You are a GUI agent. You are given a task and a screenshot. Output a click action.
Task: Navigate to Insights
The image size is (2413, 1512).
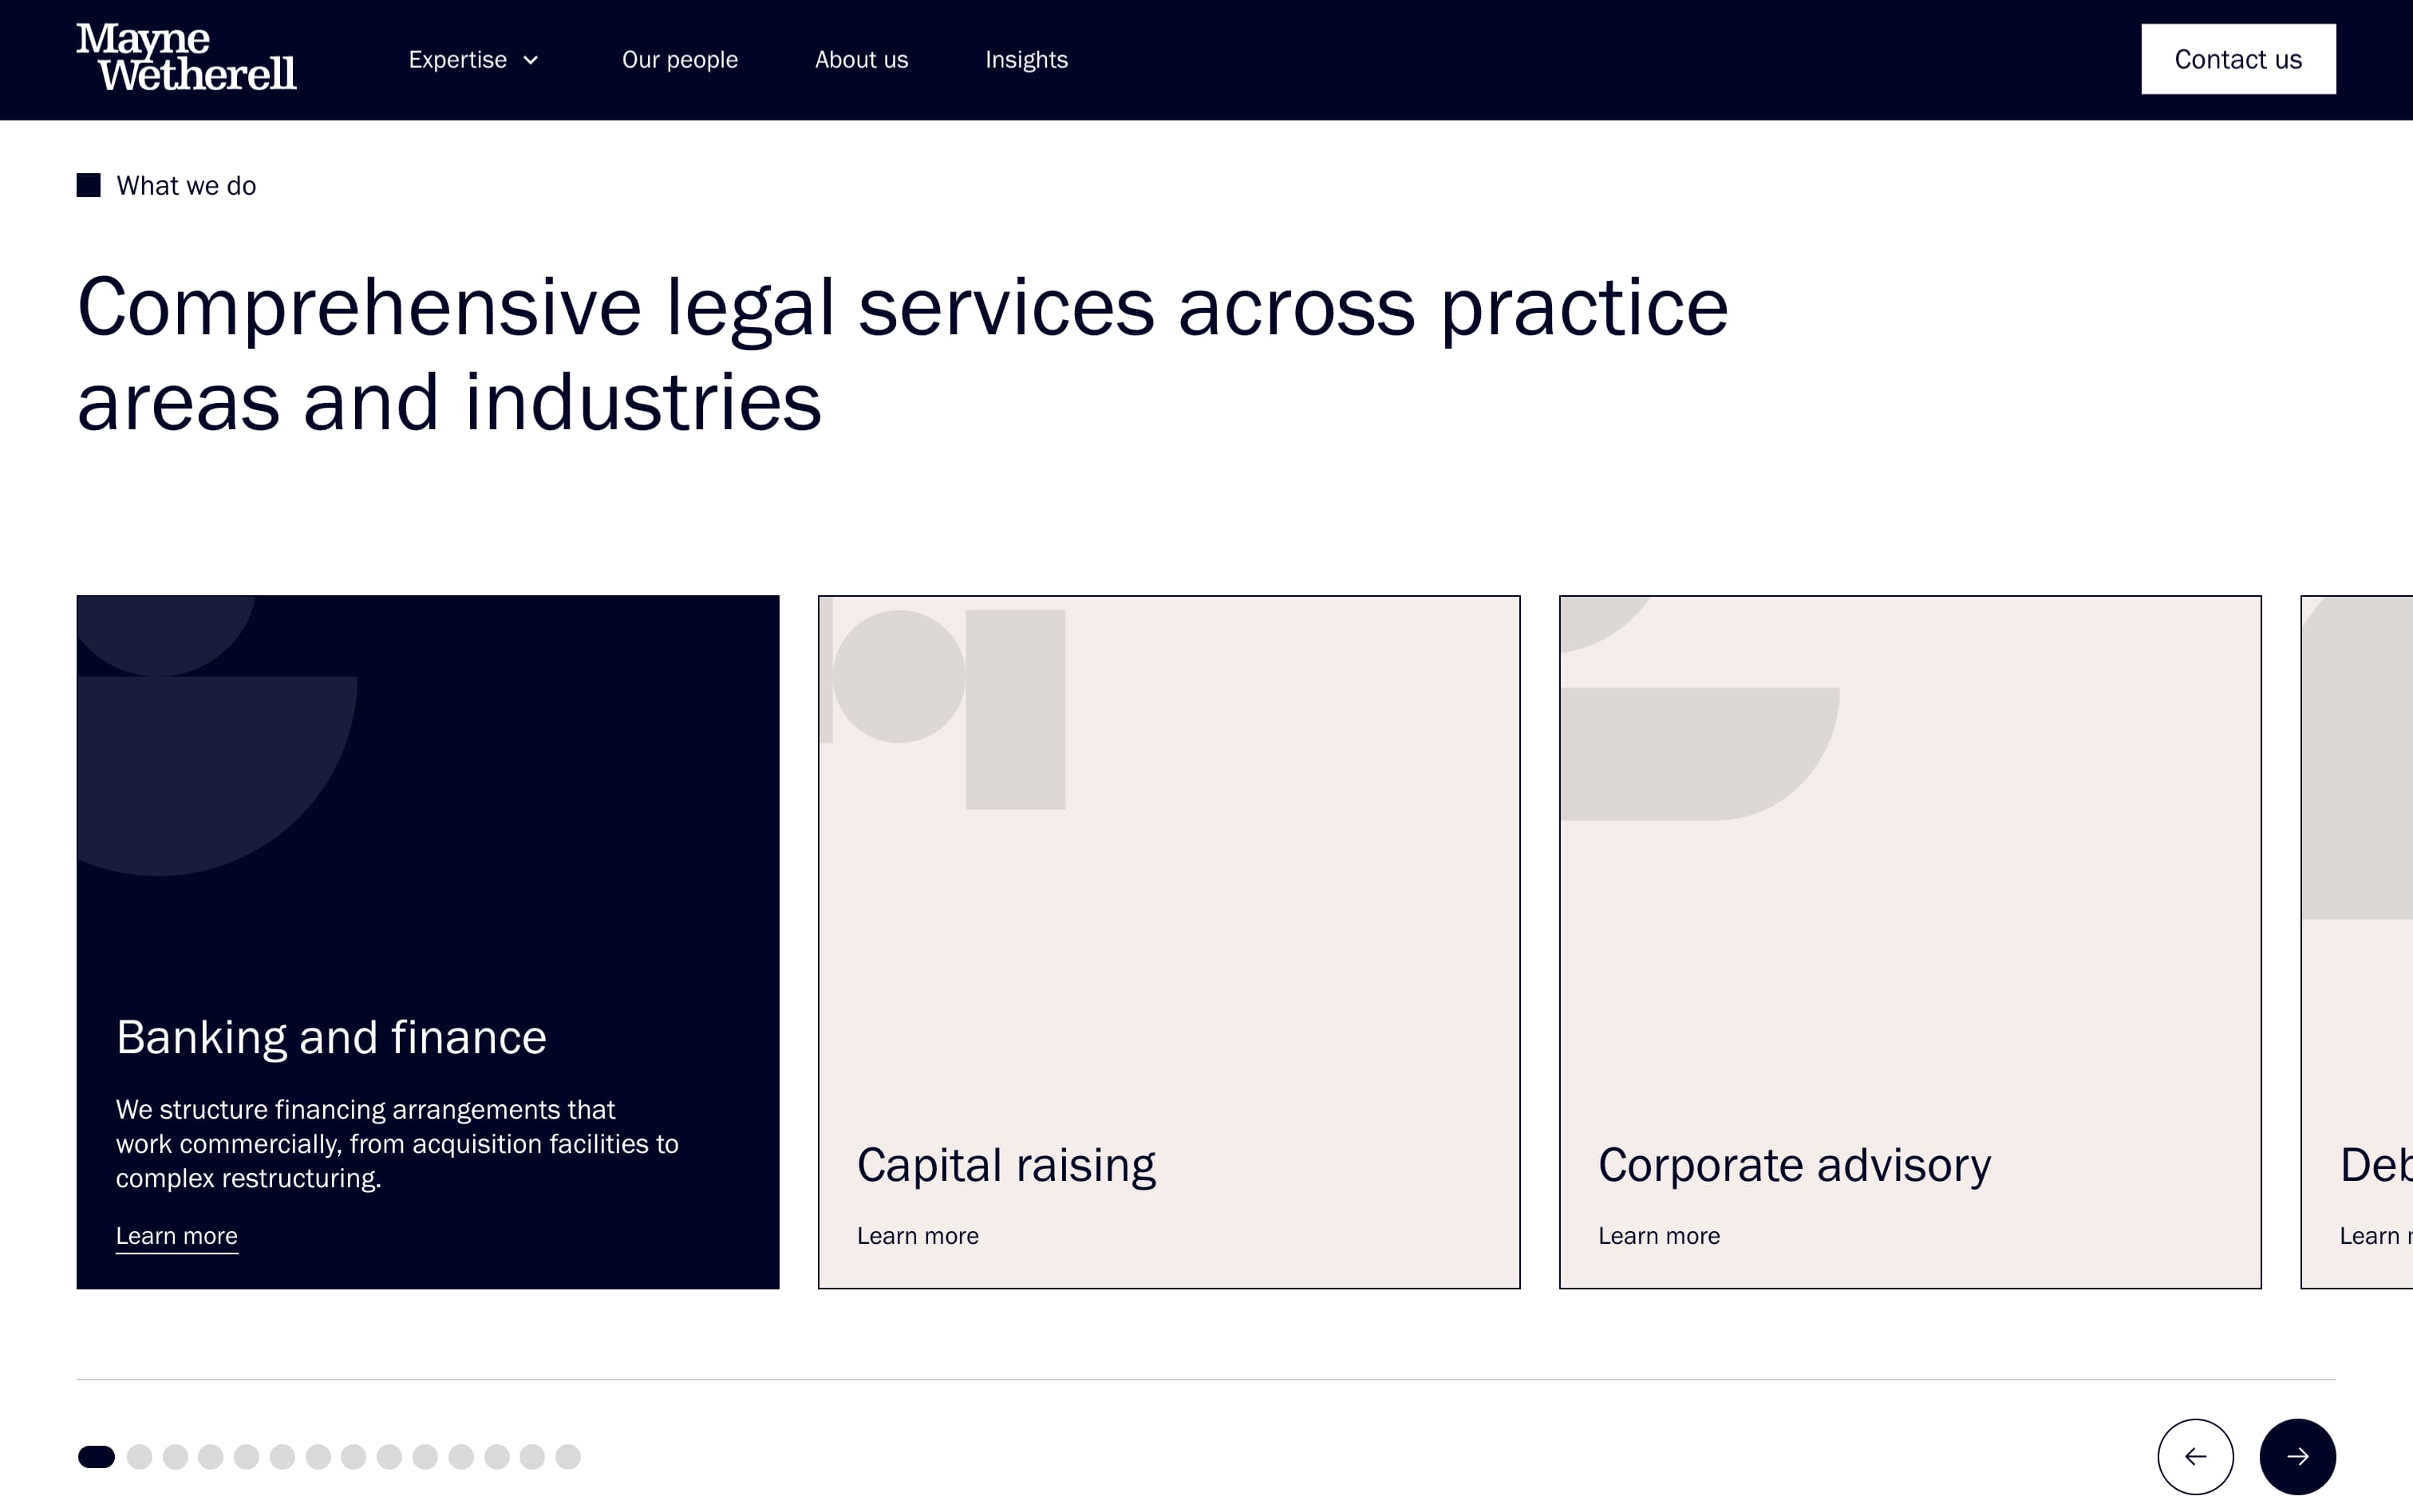pos(1026,60)
